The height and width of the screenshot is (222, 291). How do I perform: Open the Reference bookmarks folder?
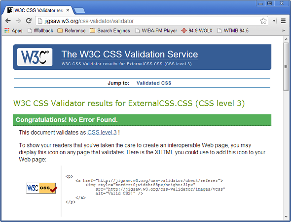(x=72, y=30)
